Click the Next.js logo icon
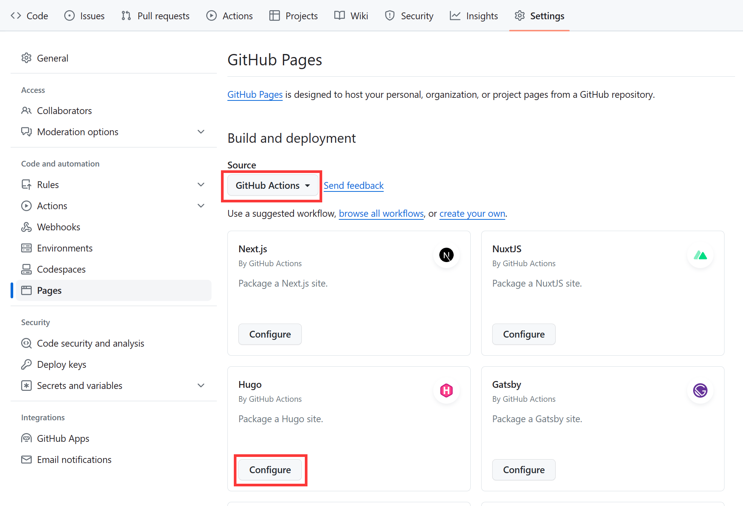 click(x=446, y=255)
